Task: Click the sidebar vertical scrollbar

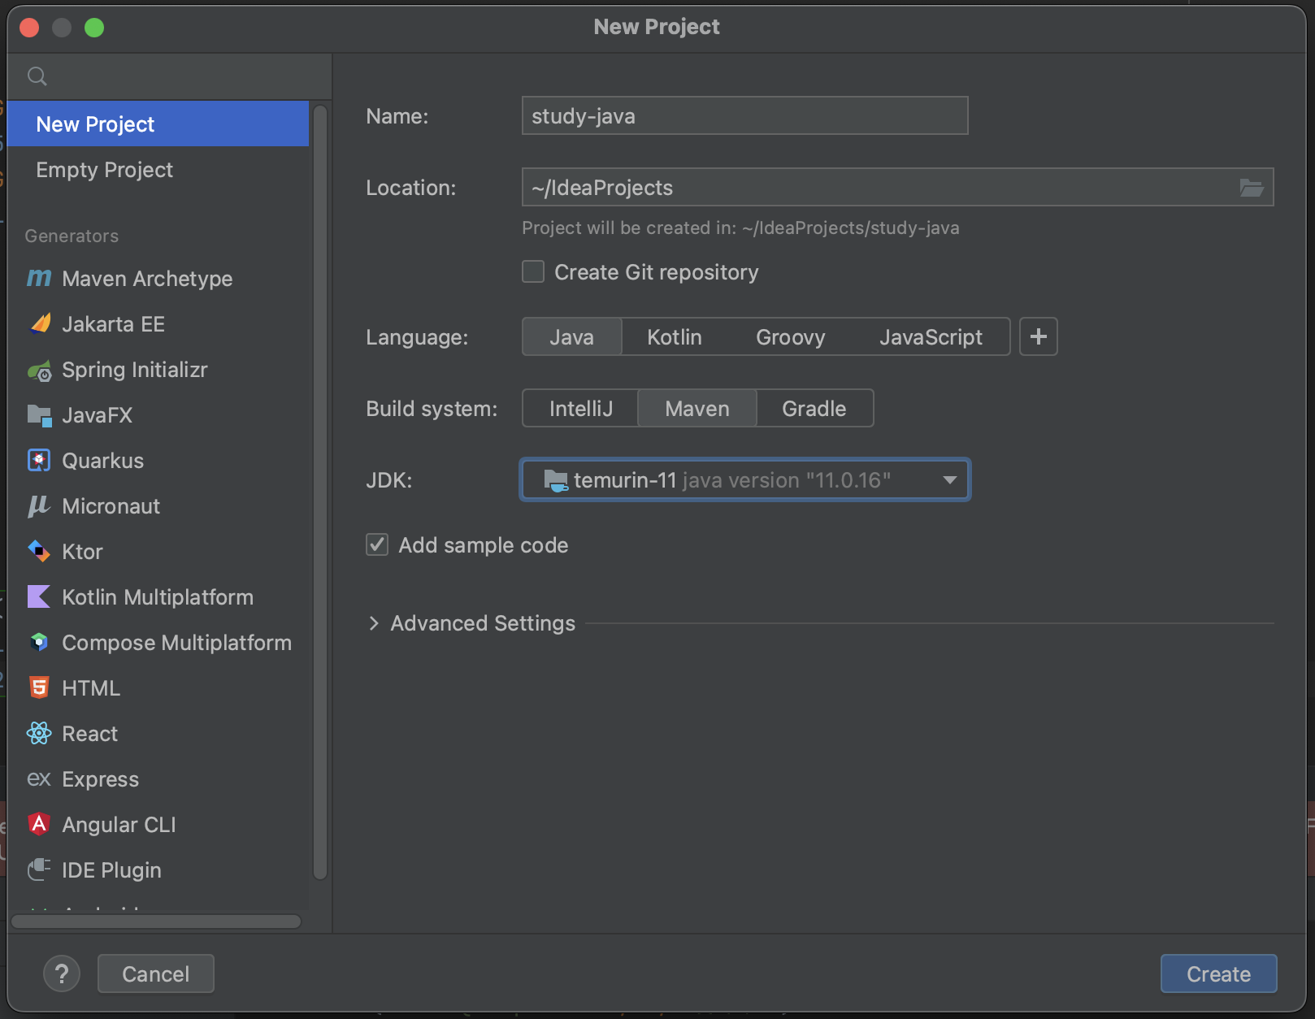Action: pos(320,492)
